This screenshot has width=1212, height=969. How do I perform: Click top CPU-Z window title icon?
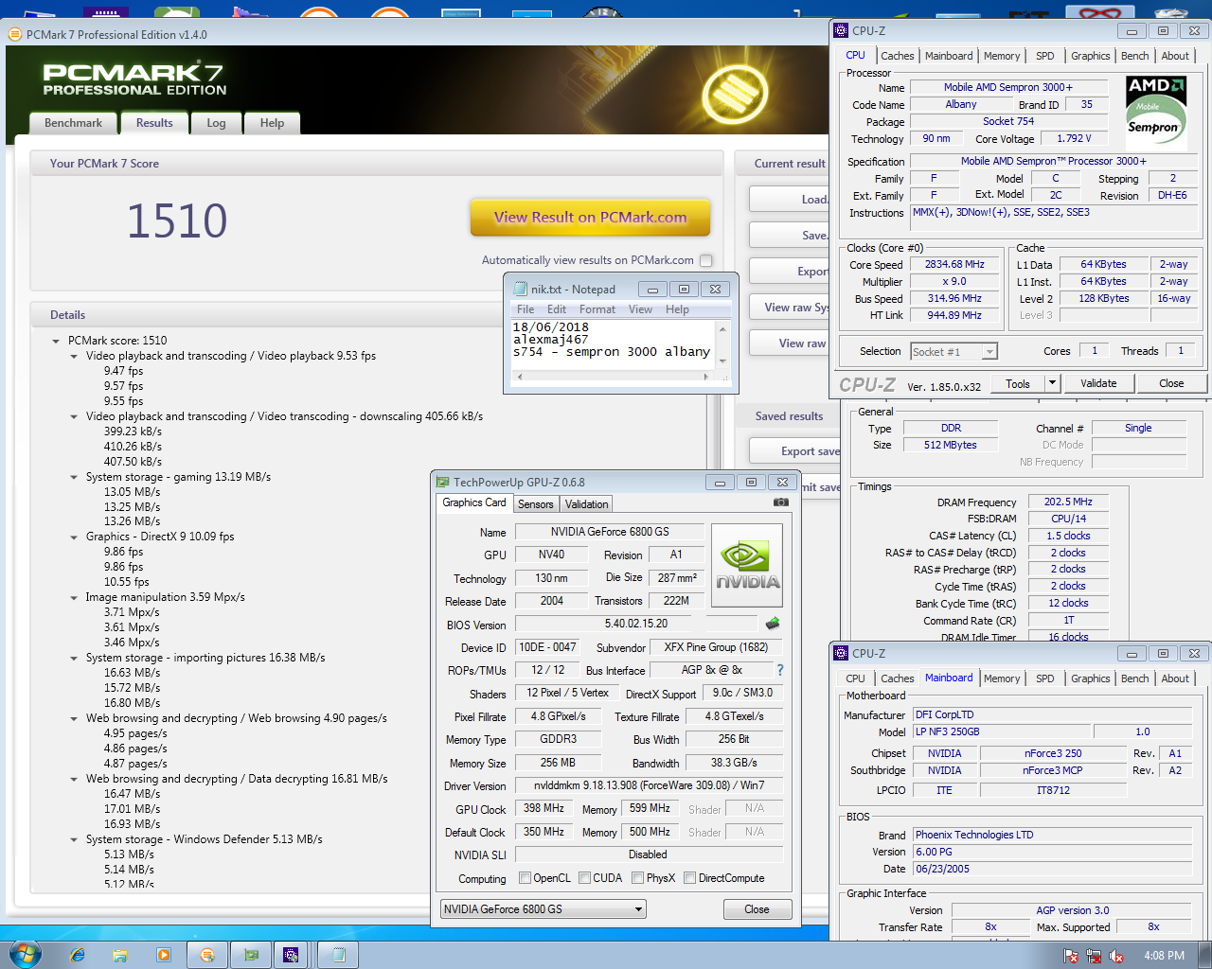(x=841, y=30)
